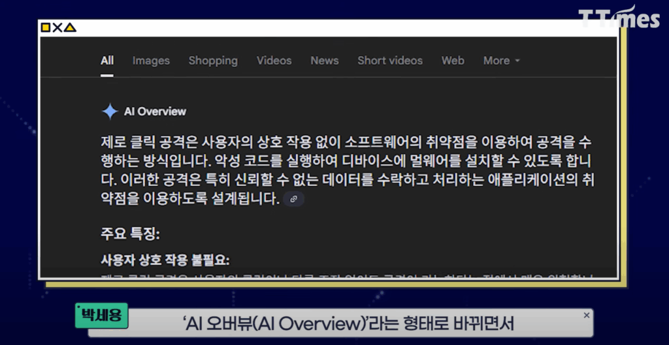Click the X icon on window frame
669x345 pixels.
[57, 27]
